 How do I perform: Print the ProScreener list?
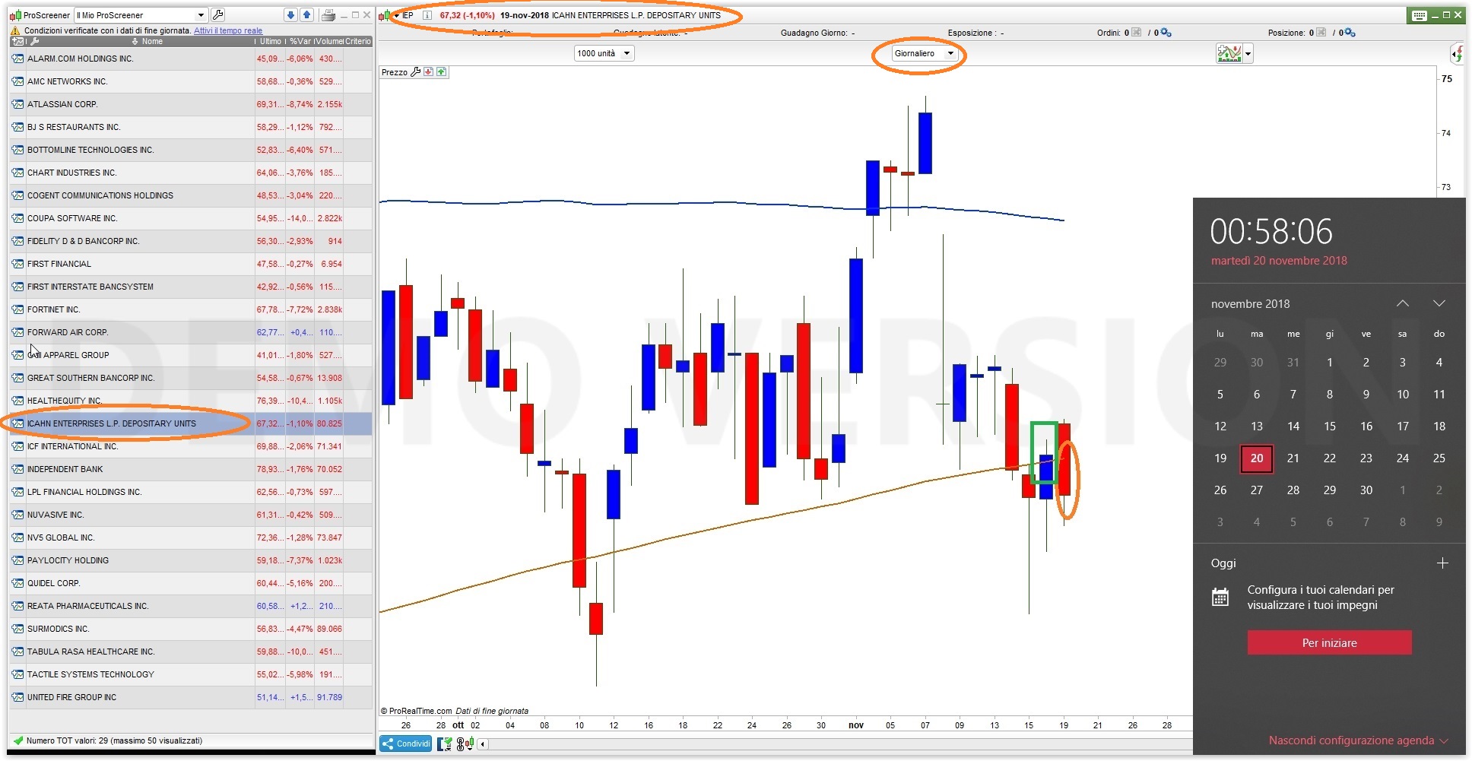click(328, 14)
